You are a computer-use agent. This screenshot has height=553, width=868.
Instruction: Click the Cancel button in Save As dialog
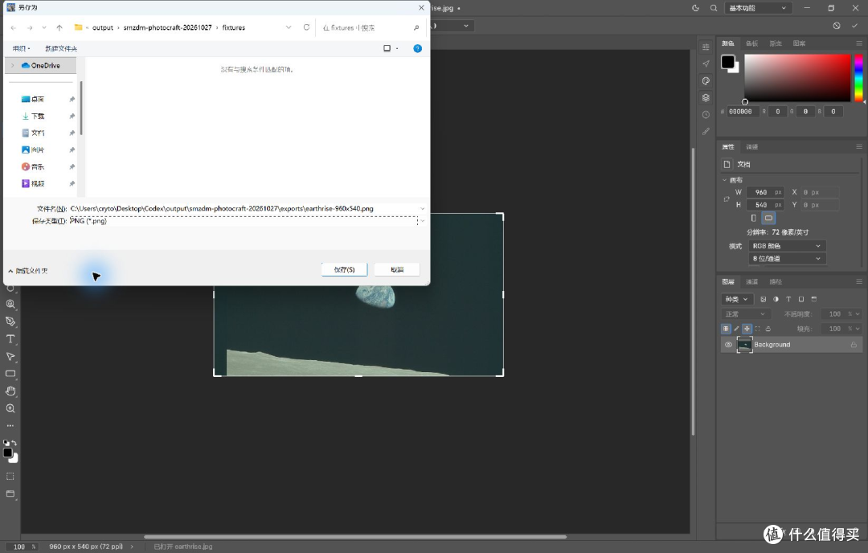397,269
